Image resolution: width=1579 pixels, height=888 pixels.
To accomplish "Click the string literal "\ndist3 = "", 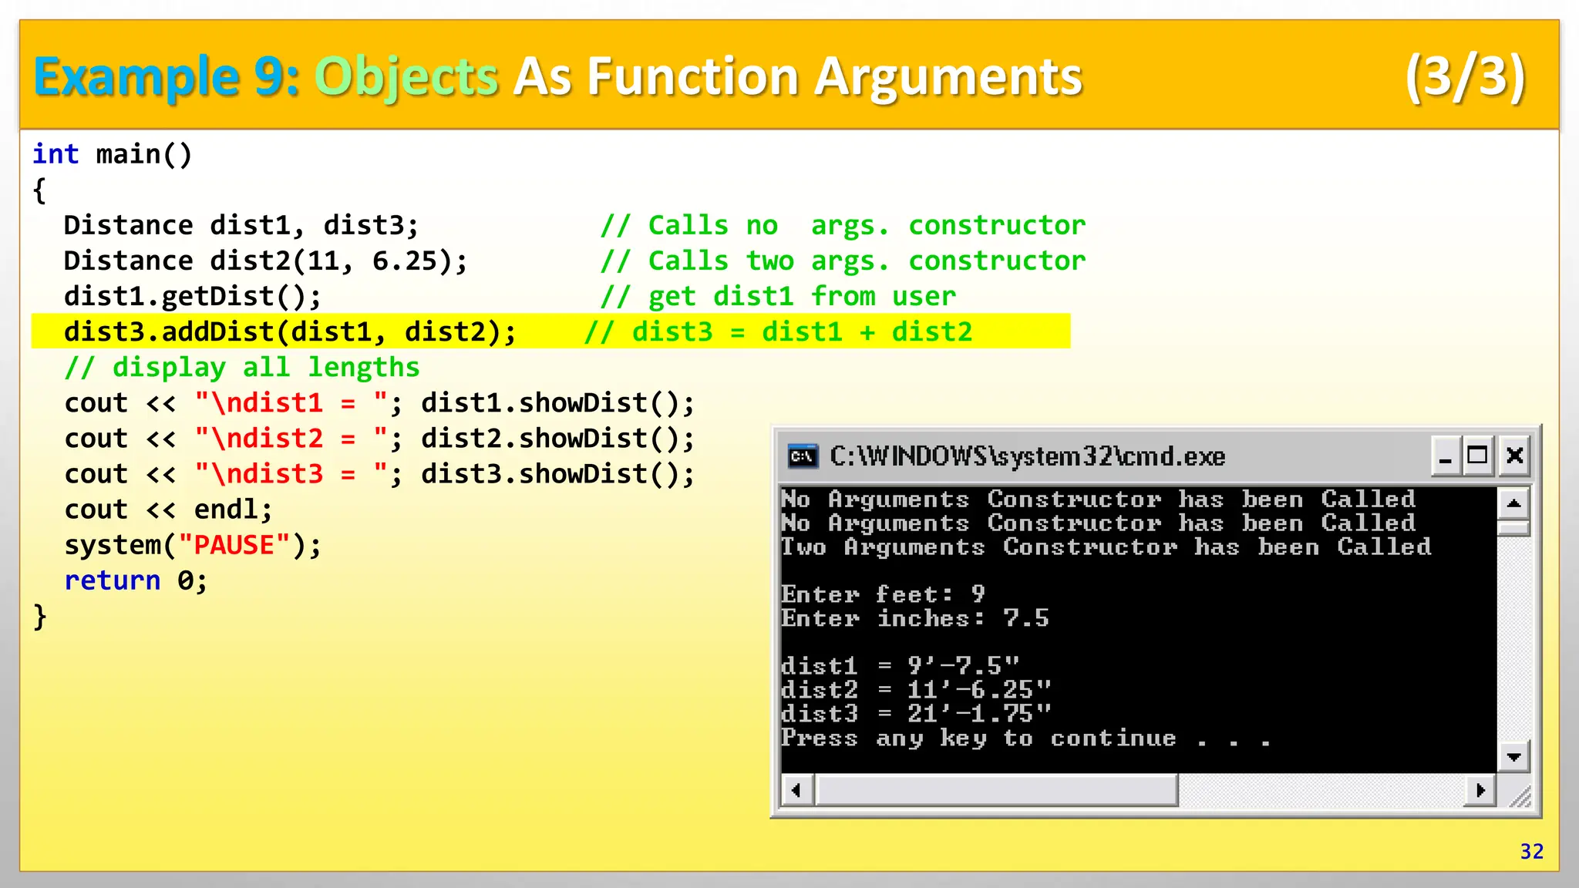I will (291, 473).
